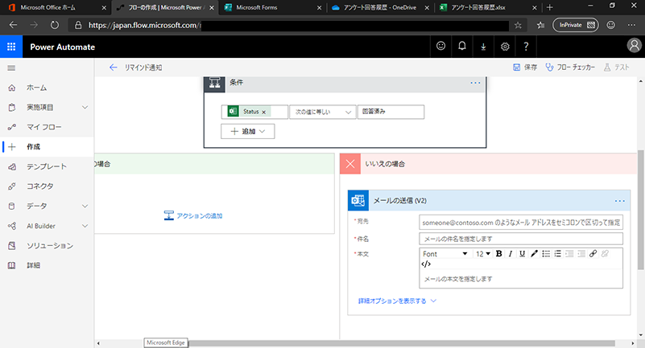This screenshot has height=348, width=645.
Task: Open テンプレート in the sidebar
Action: 47,166
